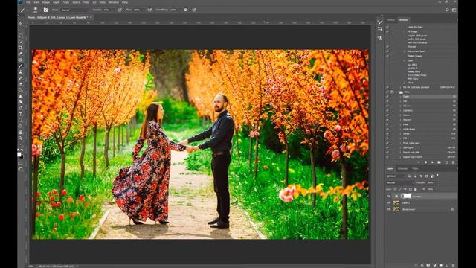Switch to the Channels tab
Viewport: 476px width, 268px height.
coord(402,169)
